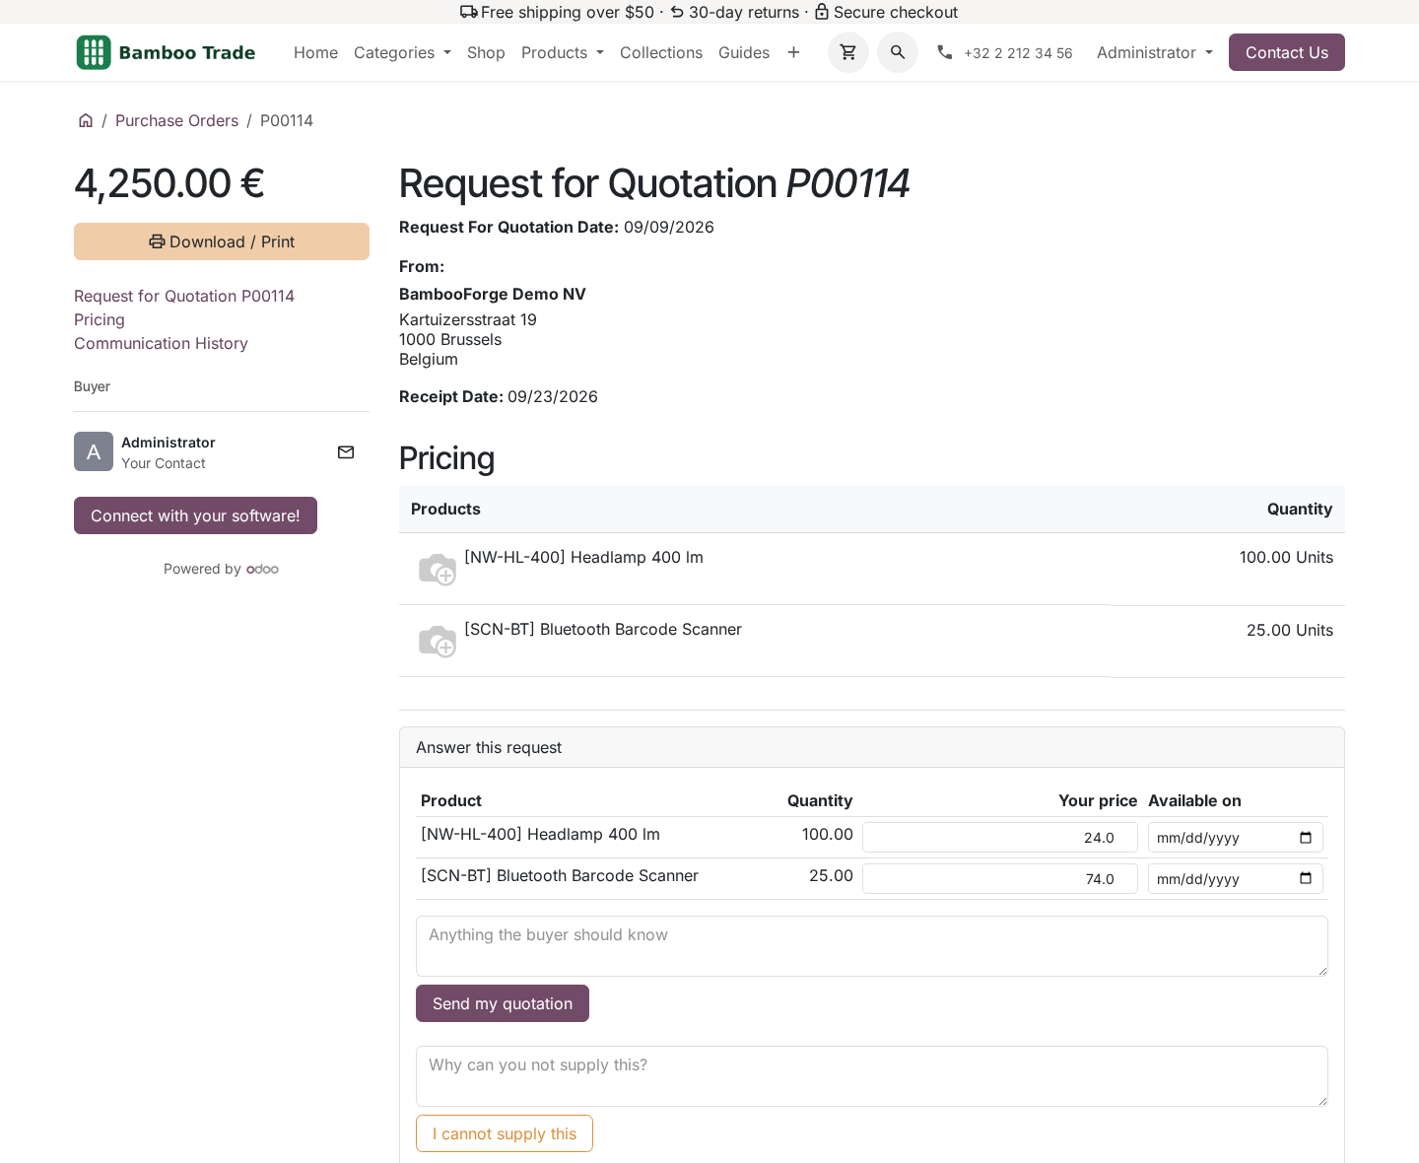Click the BambooForge Demo NV company name
The image size is (1419, 1163).
coord(493,294)
